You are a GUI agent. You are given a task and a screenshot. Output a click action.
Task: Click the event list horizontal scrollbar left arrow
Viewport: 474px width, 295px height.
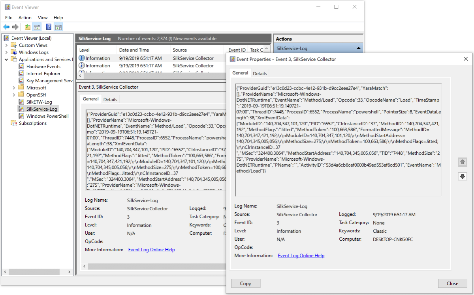(x=80, y=76)
